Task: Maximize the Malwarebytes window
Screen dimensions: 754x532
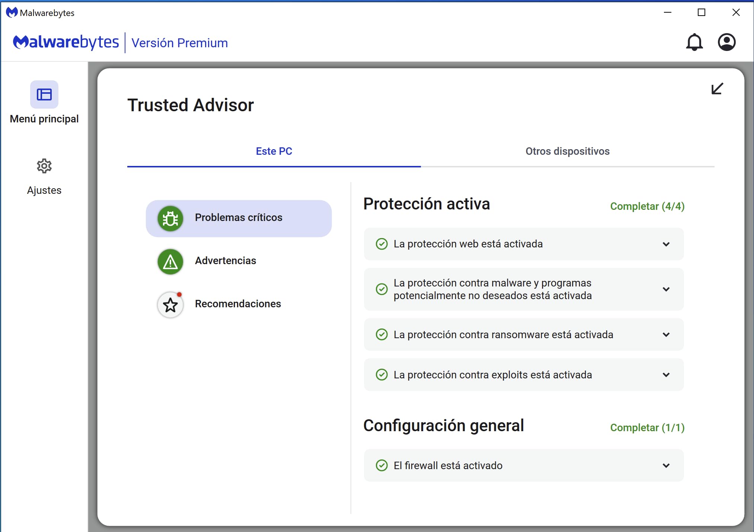Action: pos(702,12)
